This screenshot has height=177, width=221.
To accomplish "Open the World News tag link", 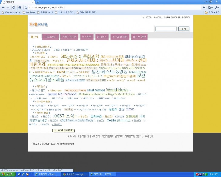I will (x=117, y=90).
